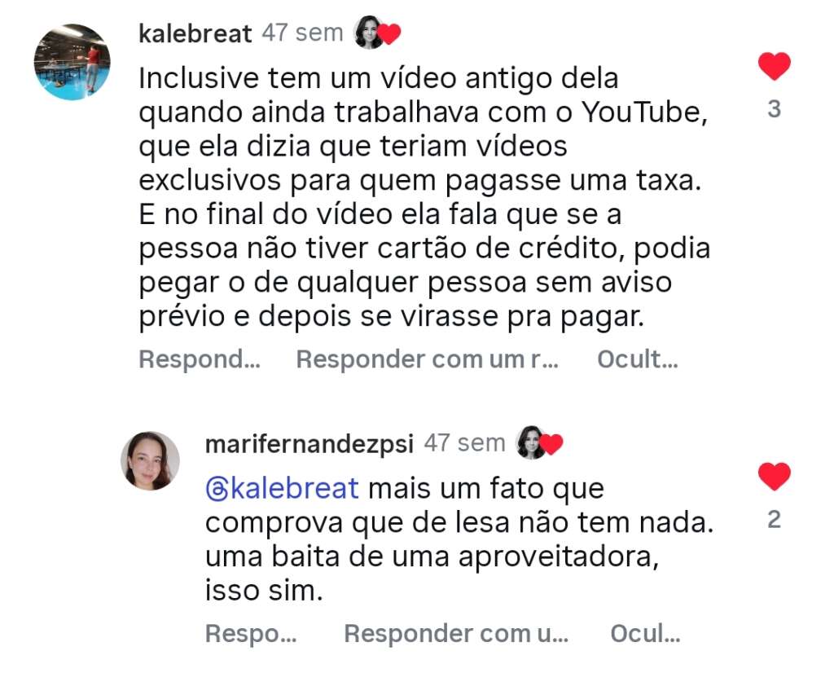
Task: Hide marifernandezpsi's reply using "Ocul..."
Action: (x=645, y=634)
